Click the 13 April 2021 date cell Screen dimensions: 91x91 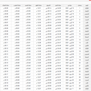tap(70, 8)
